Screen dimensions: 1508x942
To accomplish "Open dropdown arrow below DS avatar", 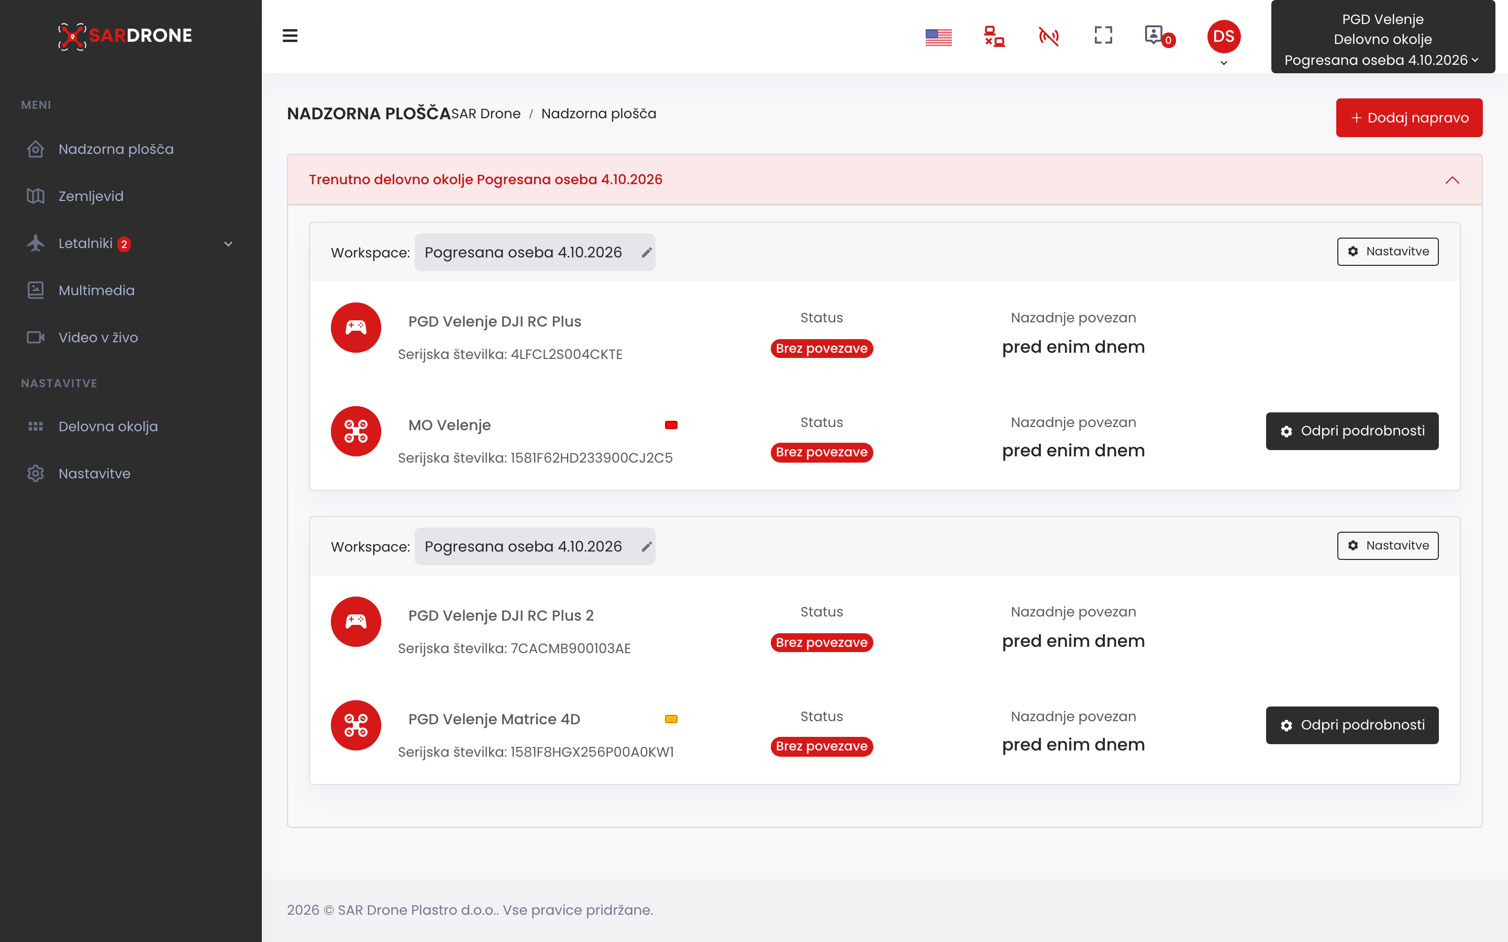I will 1224,63.
